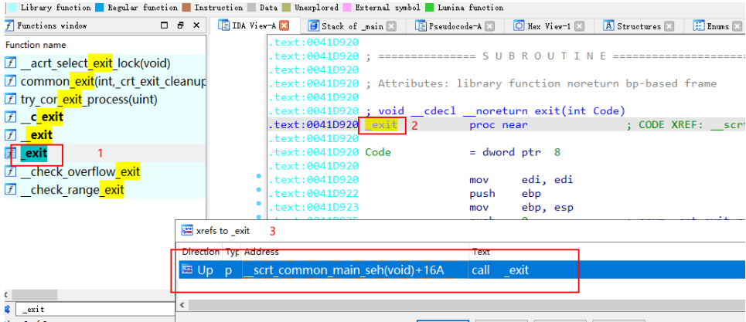
Task: Click the Attributes comment line
Action: (541, 84)
